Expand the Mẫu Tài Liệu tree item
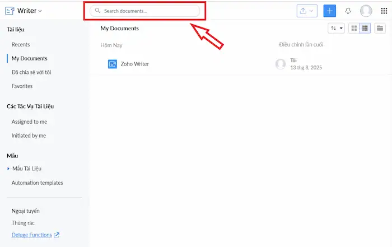 (x=8, y=169)
